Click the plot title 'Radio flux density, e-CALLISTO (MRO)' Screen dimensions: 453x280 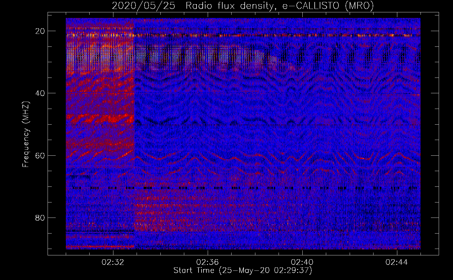coord(280,6)
